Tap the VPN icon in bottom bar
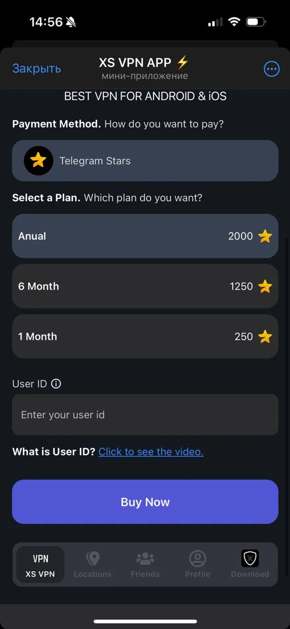Screen dimensions: 290x629 (x=40, y=559)
